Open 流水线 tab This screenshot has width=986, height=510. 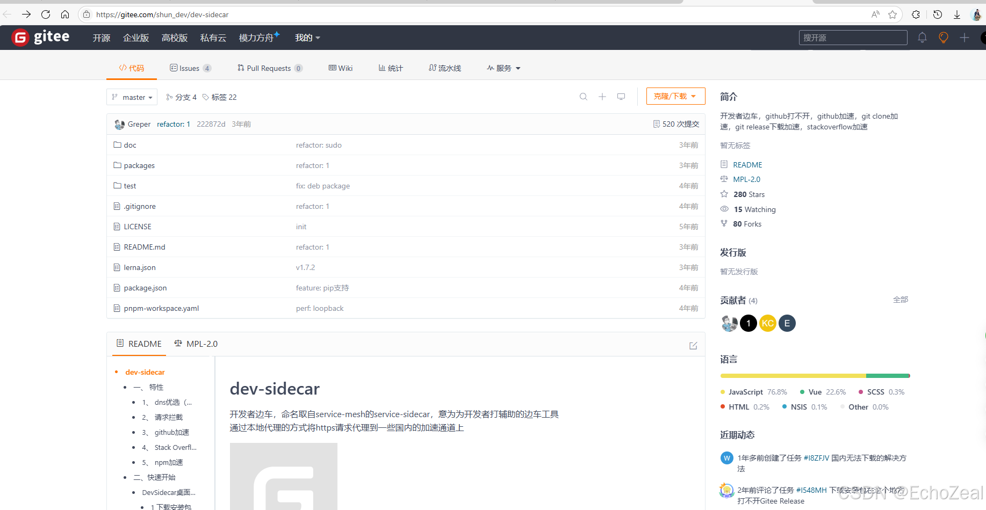point(445,68)
